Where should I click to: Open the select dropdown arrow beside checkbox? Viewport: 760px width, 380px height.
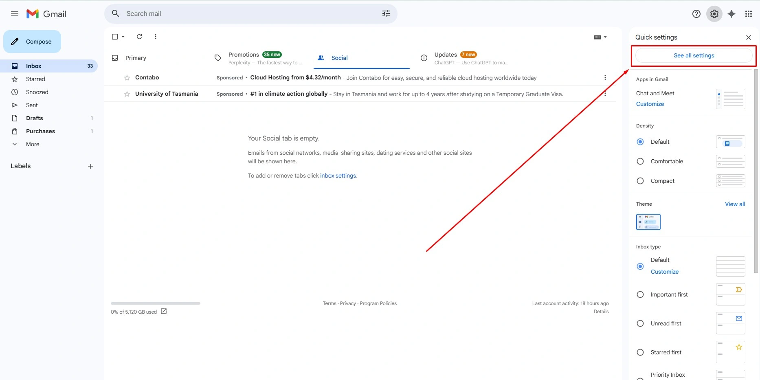123,37
